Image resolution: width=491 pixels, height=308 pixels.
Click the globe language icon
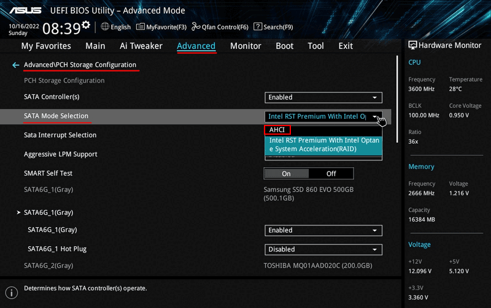tap(105, 26)
